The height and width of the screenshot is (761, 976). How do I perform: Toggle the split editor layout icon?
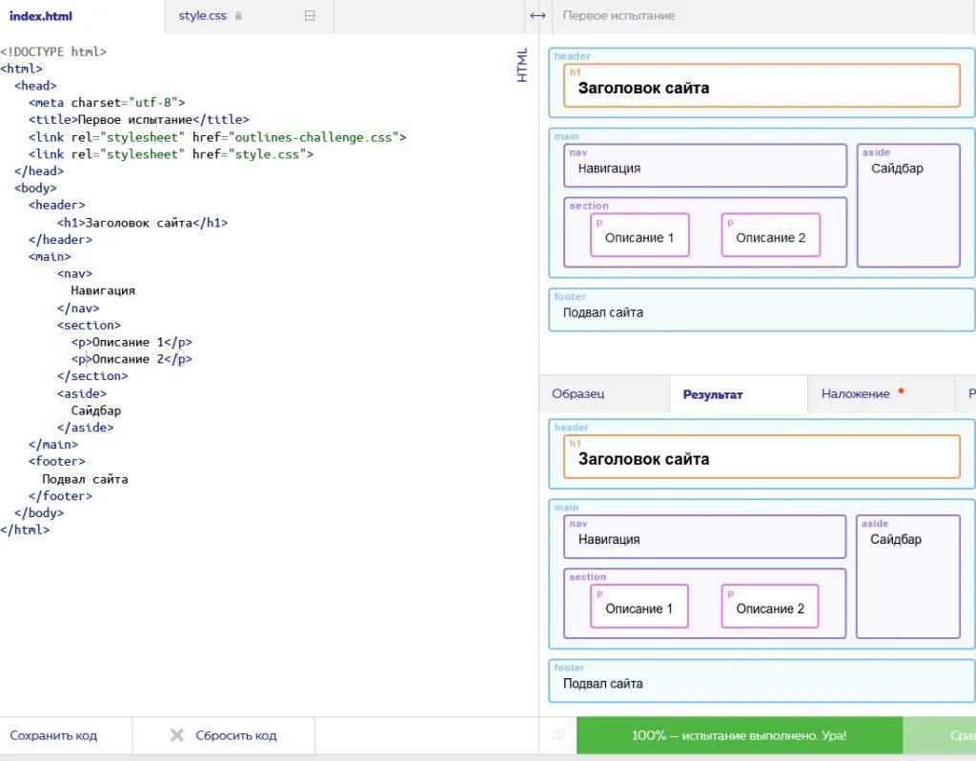click(x=310, y=16)
